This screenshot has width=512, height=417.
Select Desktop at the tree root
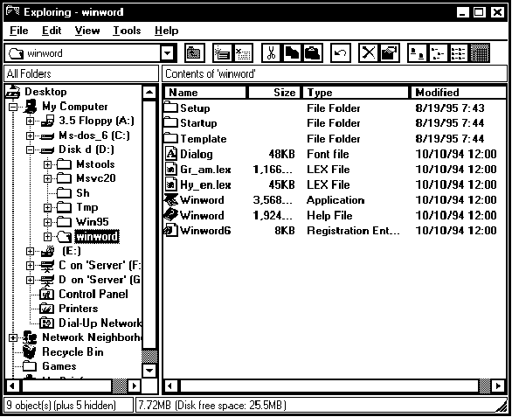45,92
